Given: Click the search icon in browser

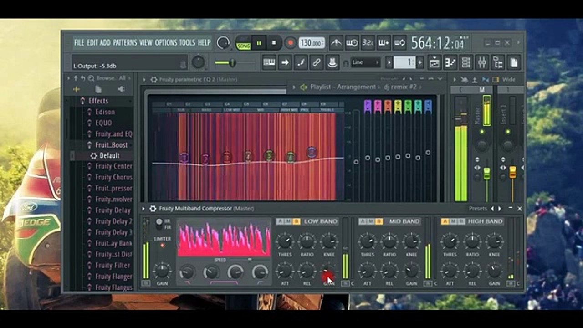Looking at the screenshot, I should pos(91,78).
